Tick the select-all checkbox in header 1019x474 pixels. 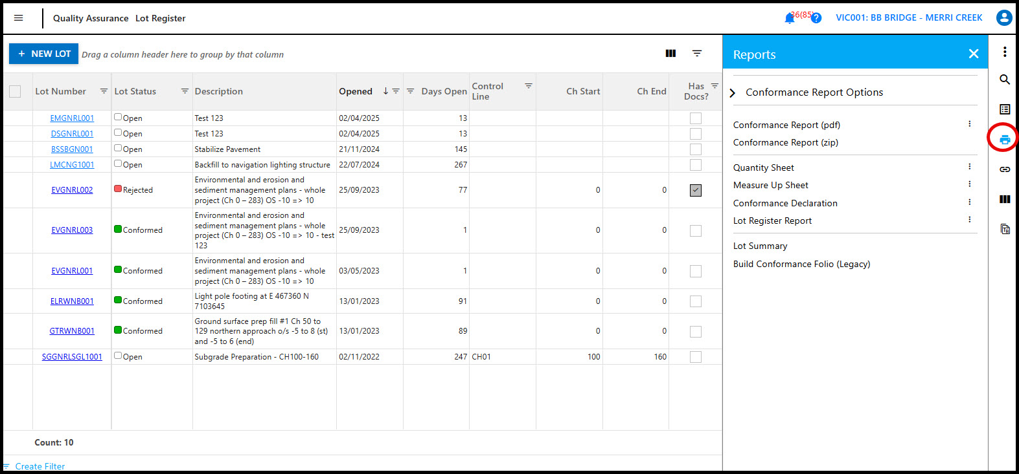(15, 92)
